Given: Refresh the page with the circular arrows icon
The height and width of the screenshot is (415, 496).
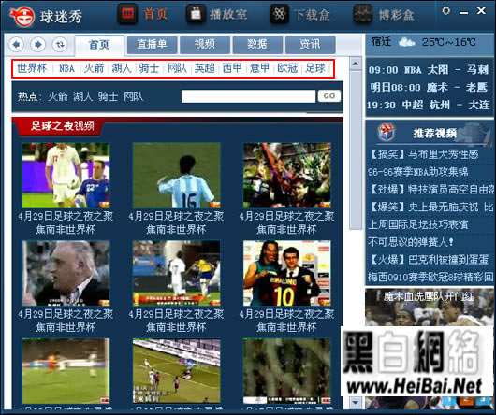Looking at the screenshot, I should pyautogui.click(x=60, y=44).
